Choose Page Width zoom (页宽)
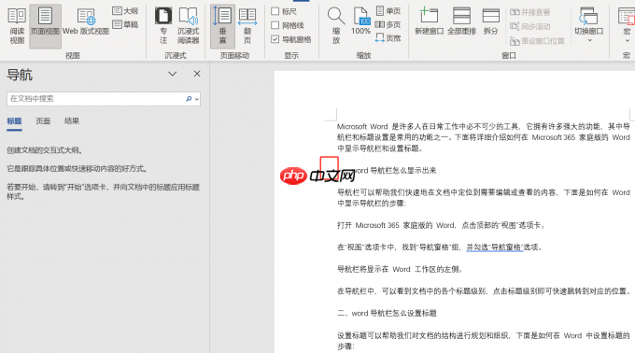Image resolution: width=635 pixels, height=353 pixels. click(388, 38)
